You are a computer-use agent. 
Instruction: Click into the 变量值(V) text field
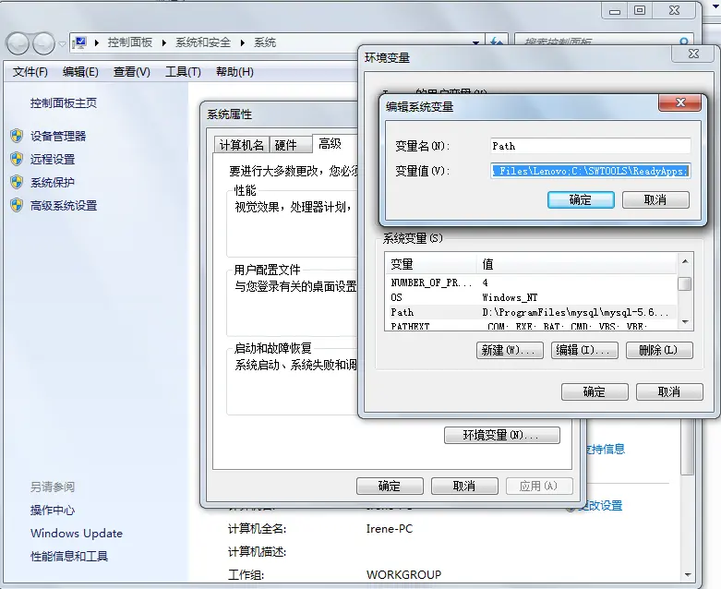[x=591, y=171]
